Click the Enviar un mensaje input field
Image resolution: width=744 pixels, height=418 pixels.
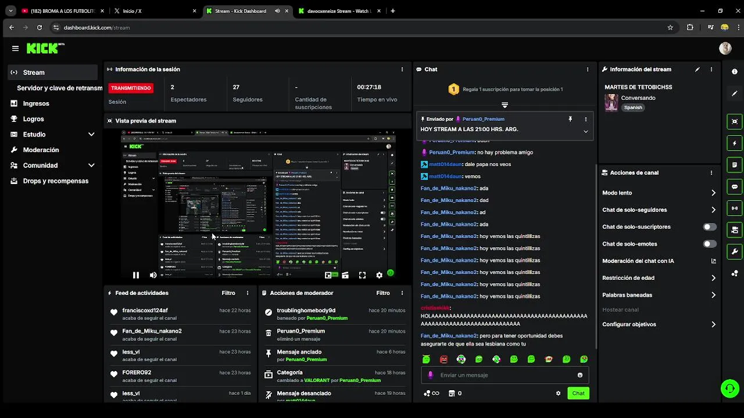coord(505,375)
